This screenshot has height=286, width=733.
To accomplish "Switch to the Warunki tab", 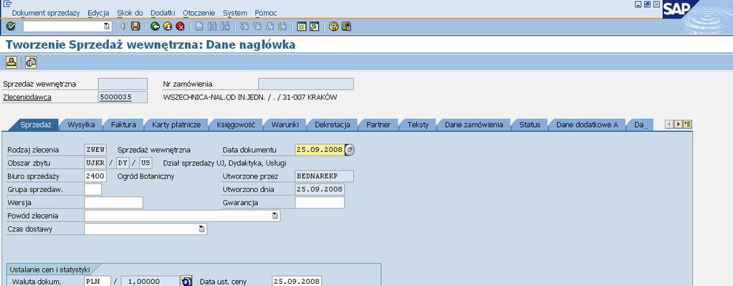I will pos(284,125).
